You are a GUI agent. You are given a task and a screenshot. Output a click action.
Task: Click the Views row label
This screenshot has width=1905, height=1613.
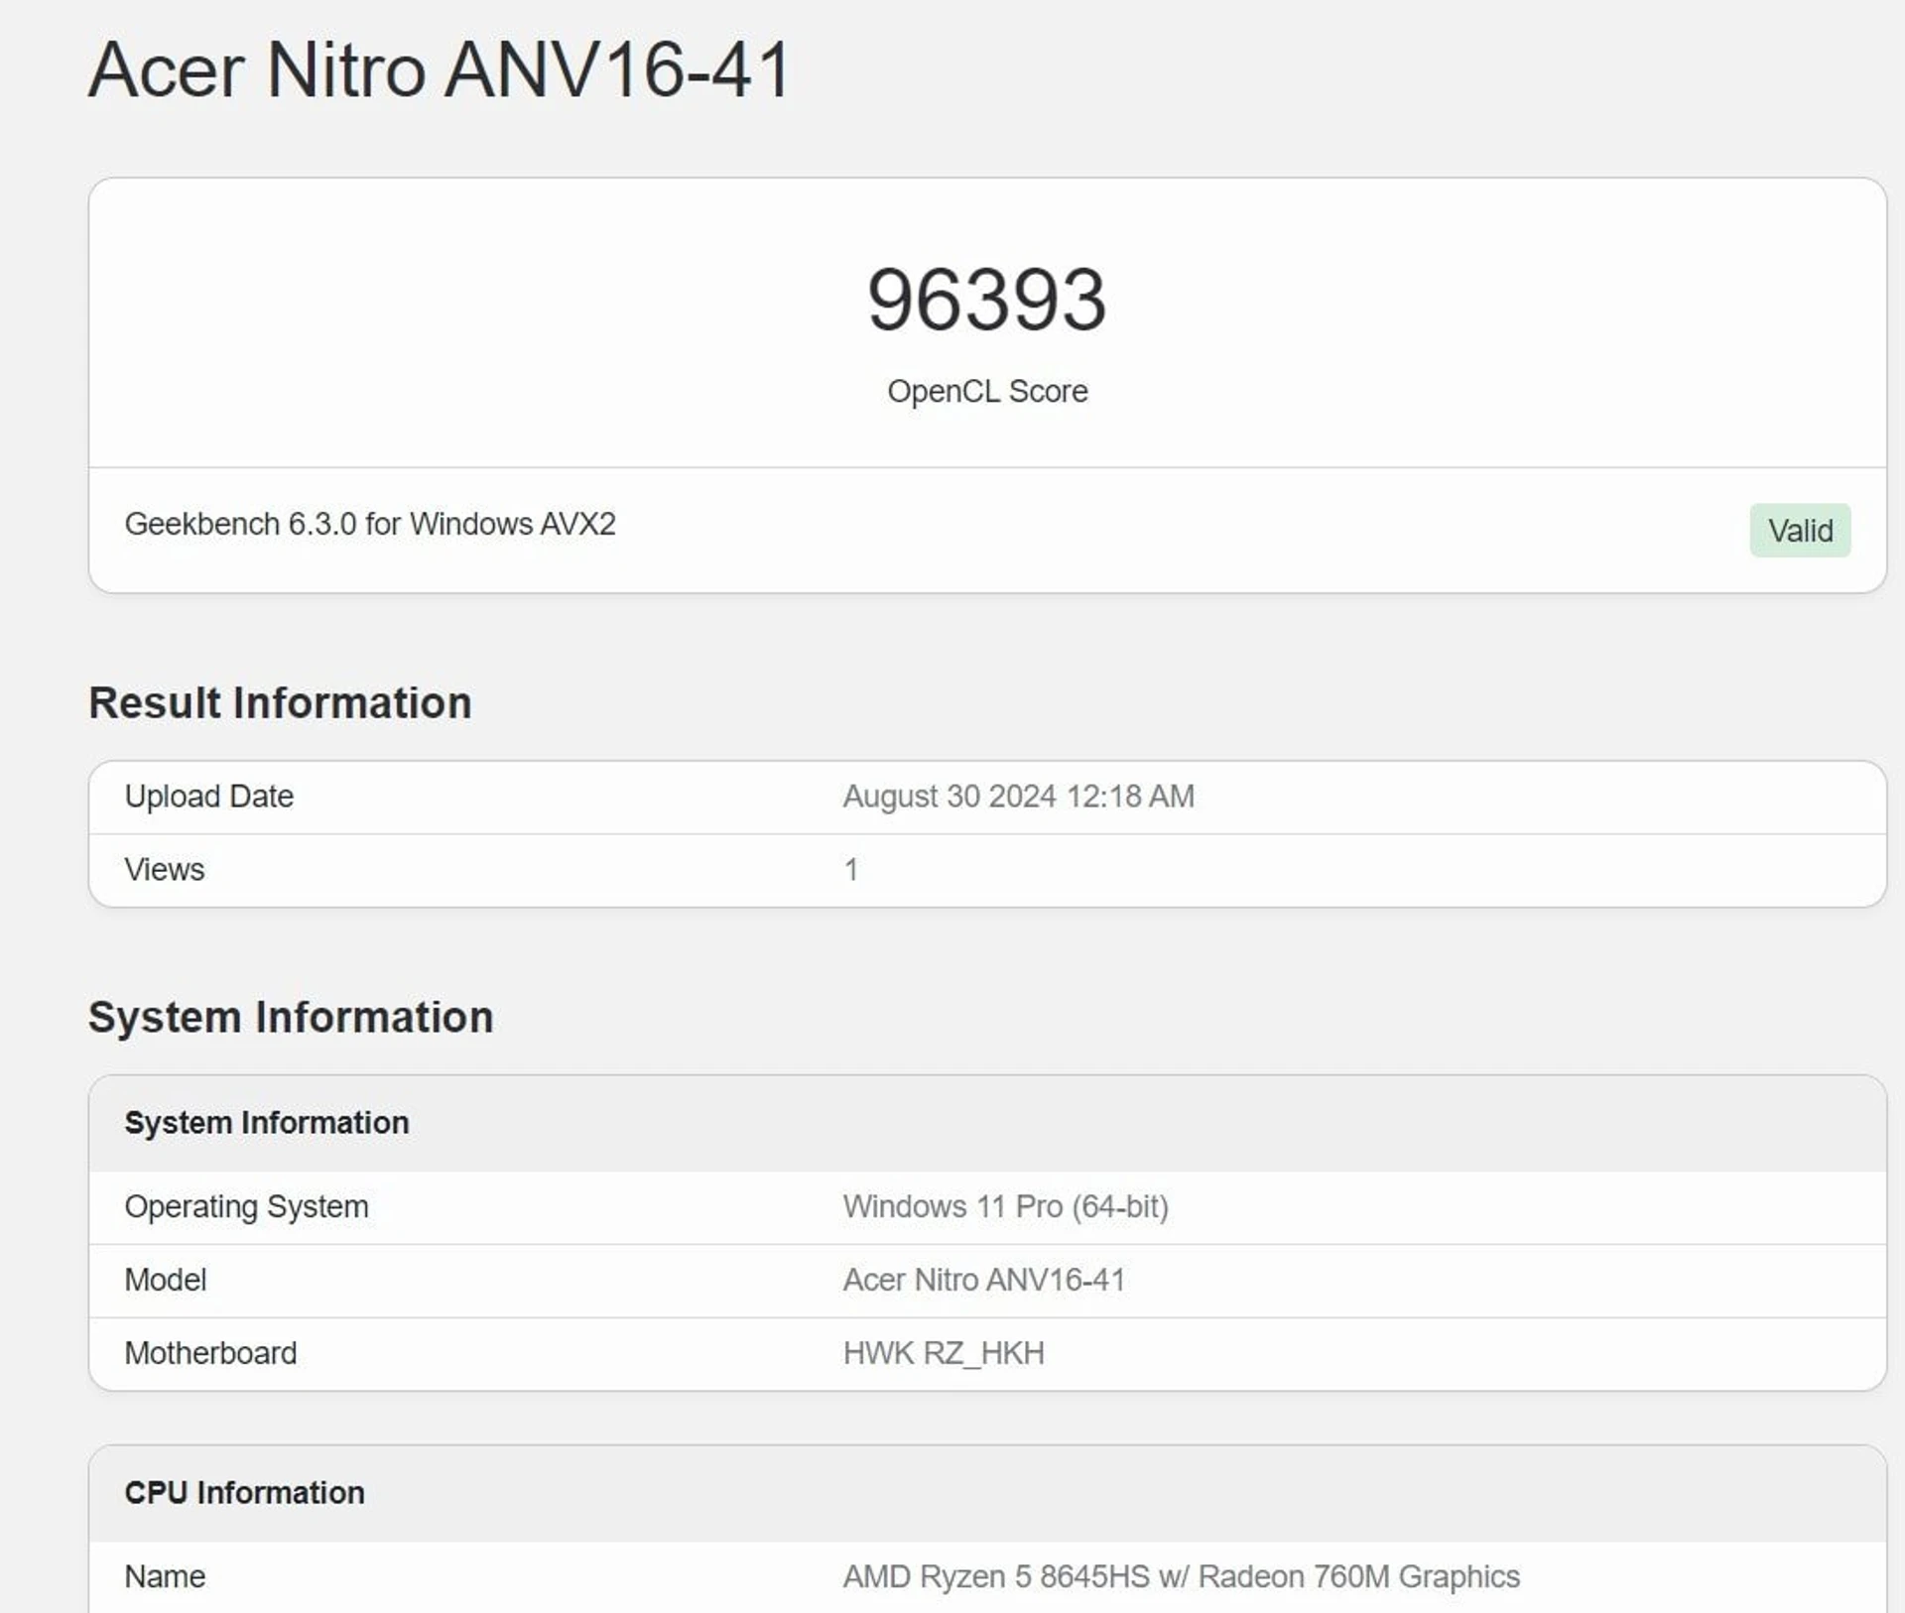click(x=165, y=870)
